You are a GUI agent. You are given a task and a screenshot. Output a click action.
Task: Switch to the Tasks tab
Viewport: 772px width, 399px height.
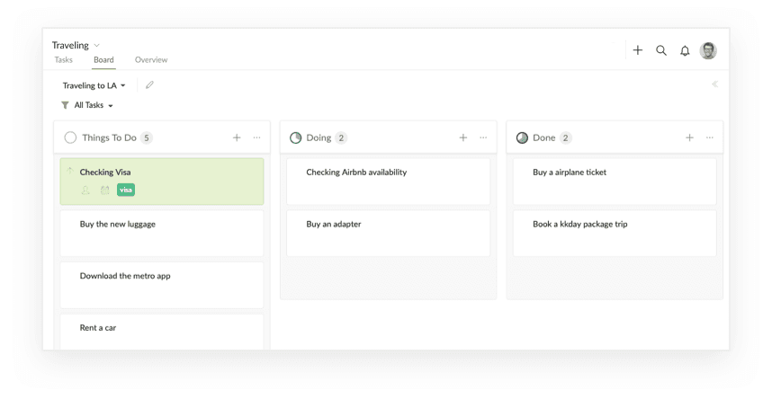[x=64, y=60]
